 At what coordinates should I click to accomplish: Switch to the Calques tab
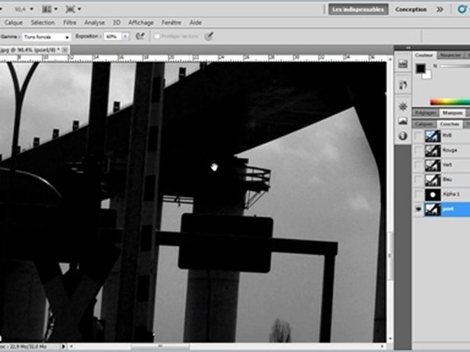click(x=424, y=124)
